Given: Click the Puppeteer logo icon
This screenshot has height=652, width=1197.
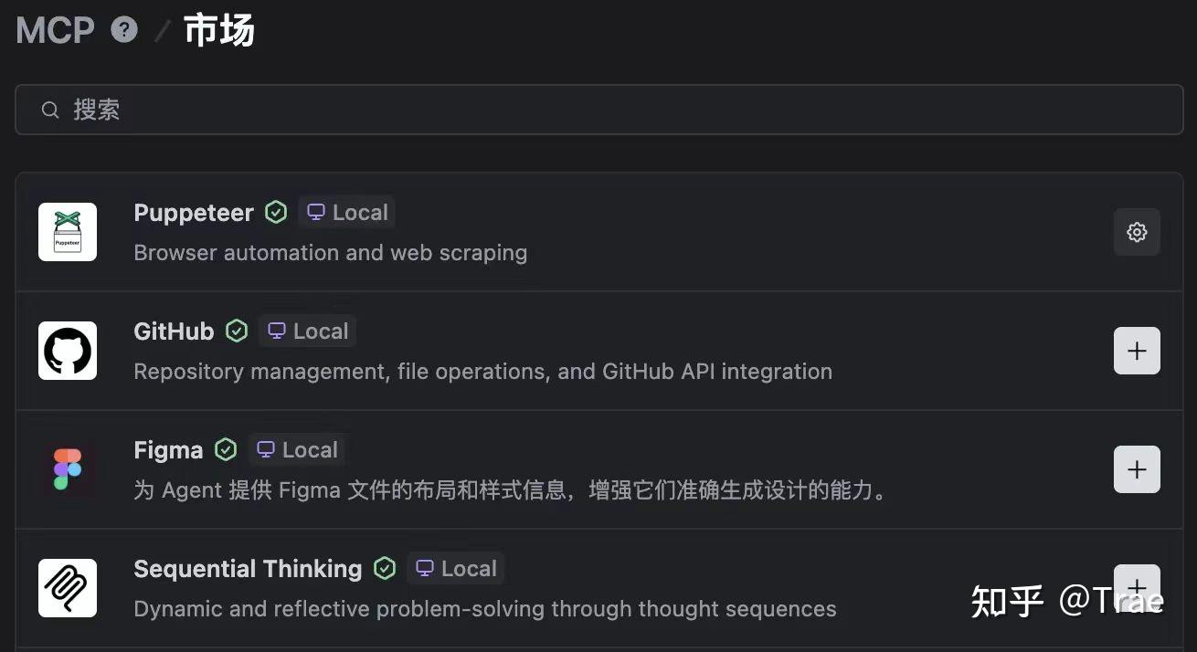Looking at the screenshot, I should tap(68, 232).
